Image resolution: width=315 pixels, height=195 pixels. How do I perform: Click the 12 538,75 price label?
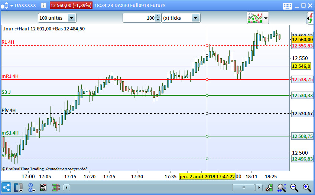(302, 80)
